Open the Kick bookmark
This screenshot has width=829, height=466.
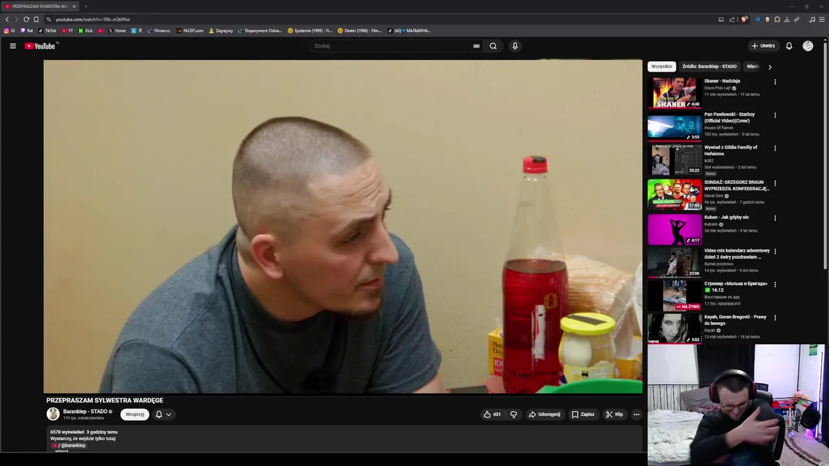pos(85,30)
